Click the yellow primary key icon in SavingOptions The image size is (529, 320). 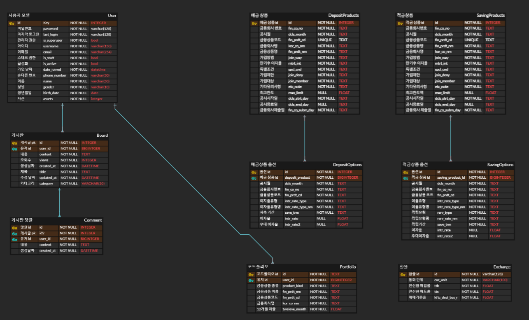pyautogui.click(x=405, y=172)
